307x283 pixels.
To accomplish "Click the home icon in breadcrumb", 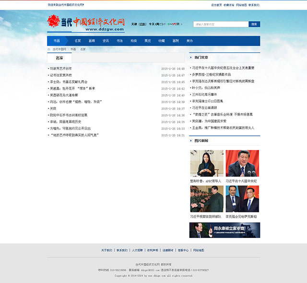I will (x=48, y=49).
